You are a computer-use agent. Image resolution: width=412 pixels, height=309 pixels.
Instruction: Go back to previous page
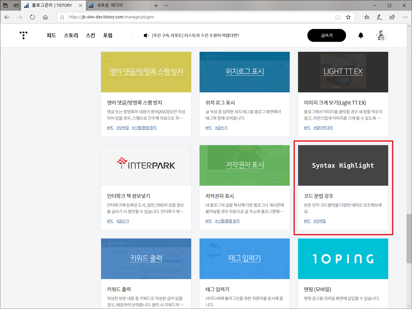7,17
